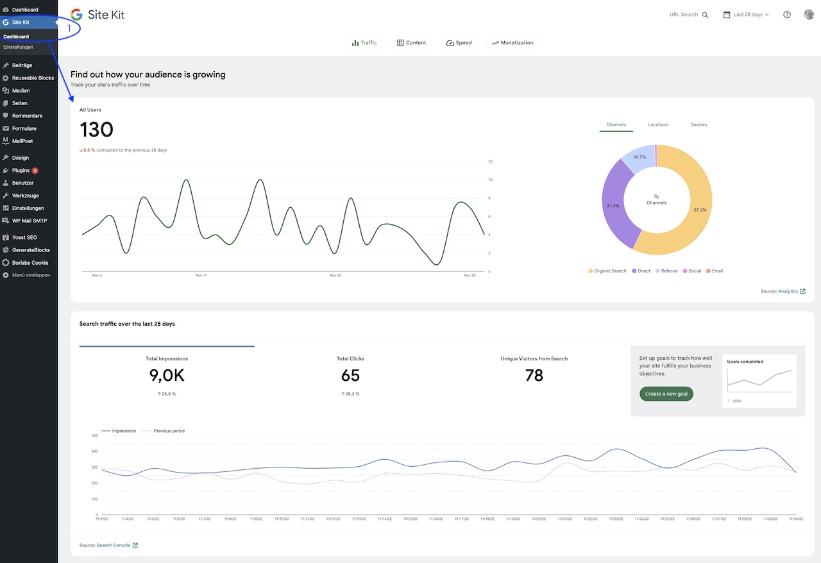Open the GenerateBlocks icon
The image size is (821, 563).
pos(6,250)
